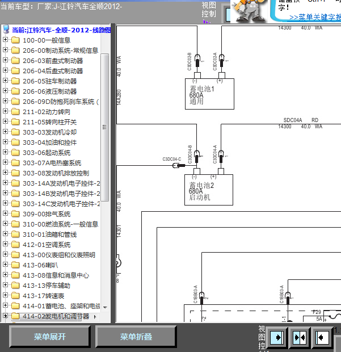Select root node 当前:江铃汽车-全顺-2012-线路图

click(61, 30)
